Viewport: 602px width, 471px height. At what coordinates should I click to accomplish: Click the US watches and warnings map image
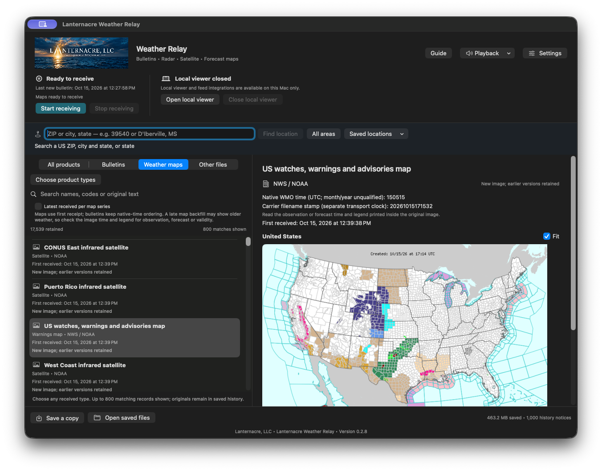click(x=405, y=325)
